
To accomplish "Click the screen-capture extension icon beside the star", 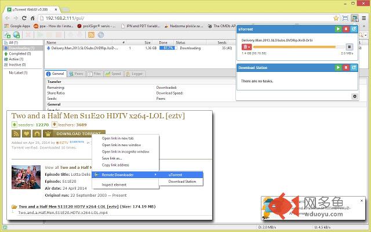I will pyautogui.click(x=345, y=18).
